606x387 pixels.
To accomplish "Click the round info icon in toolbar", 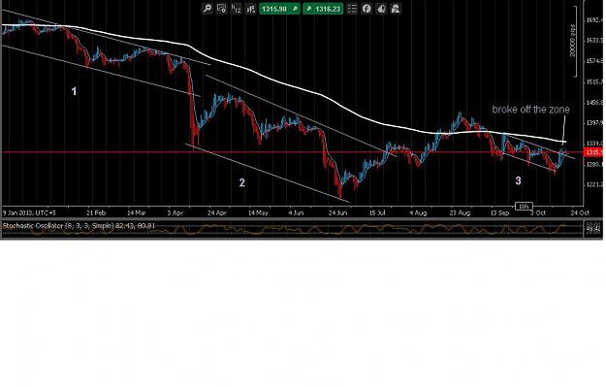I will click(367, 9).
